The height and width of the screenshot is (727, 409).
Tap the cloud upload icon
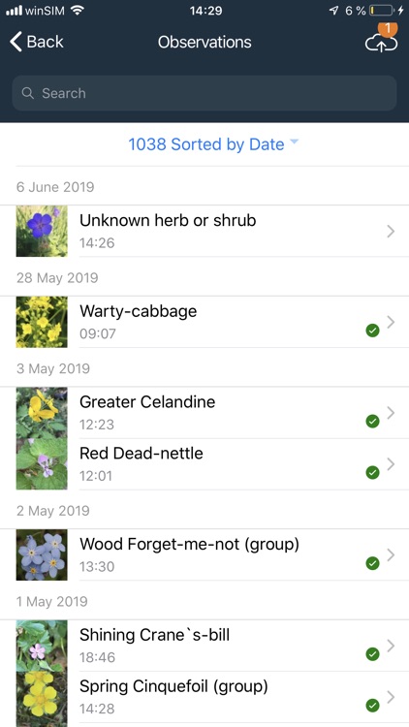(381, 43)
